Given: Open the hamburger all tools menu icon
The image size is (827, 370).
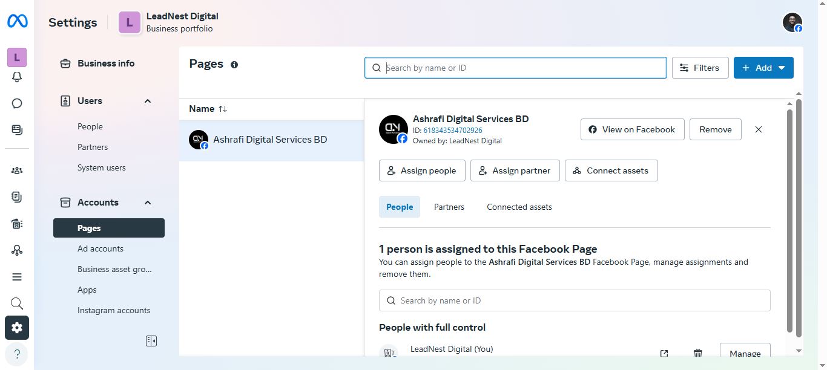Looking at the screenshot, I should coord(17,277).
